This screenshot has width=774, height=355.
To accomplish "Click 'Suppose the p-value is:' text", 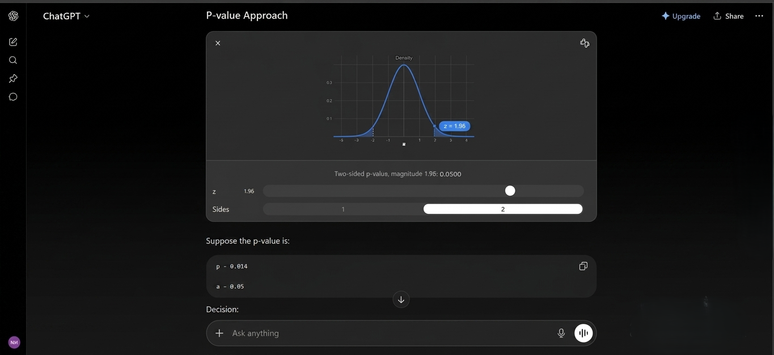I will click(x=248, y=241).
